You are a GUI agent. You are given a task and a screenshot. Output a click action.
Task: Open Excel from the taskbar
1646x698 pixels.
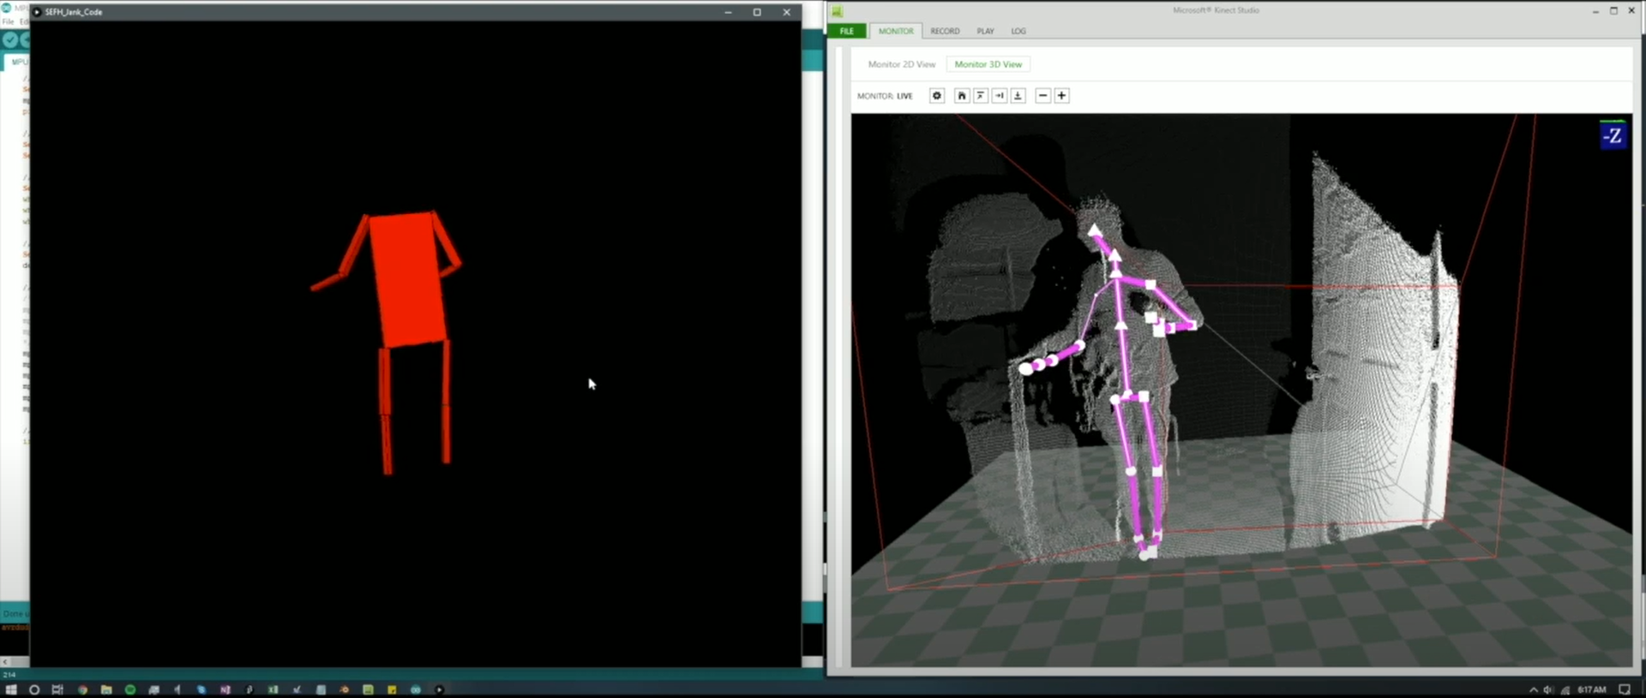273,689
